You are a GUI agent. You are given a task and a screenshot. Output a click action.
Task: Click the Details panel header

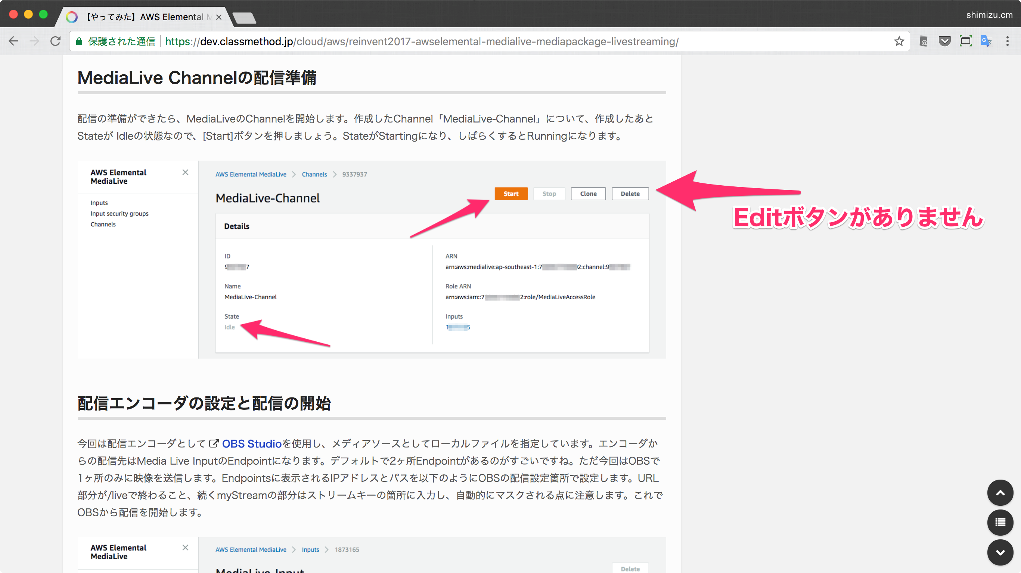tap(432, 226)
